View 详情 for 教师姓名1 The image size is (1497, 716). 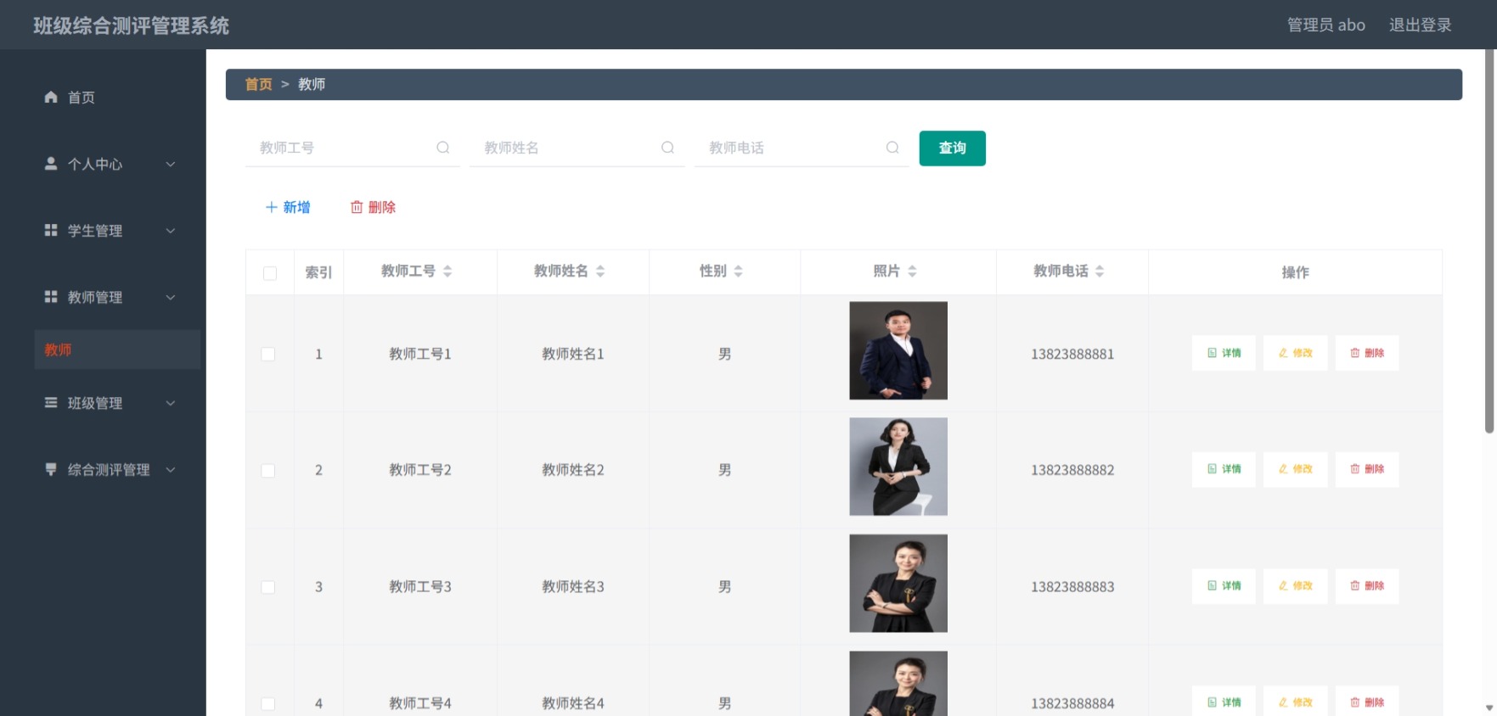[1224, 353]
